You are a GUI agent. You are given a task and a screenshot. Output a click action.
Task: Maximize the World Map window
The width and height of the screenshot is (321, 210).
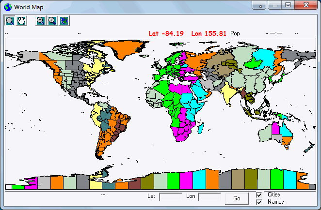click(x=288, y=5)
